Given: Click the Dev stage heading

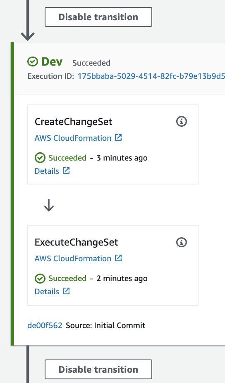Looking at the screenshot, I should pos(52,61).
